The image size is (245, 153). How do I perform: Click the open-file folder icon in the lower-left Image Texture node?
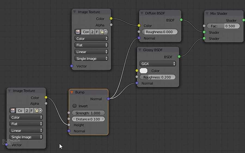click(x=36, y=110)
